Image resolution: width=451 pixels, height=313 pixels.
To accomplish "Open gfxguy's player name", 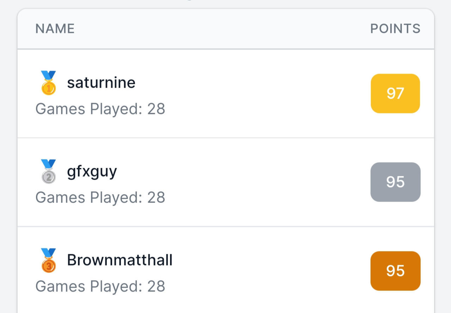I will point(92,172).
